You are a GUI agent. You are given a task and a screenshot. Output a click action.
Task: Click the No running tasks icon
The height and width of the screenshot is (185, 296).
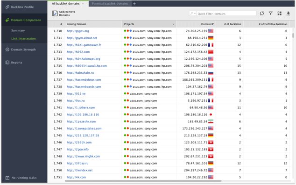[x=7, y=178]
